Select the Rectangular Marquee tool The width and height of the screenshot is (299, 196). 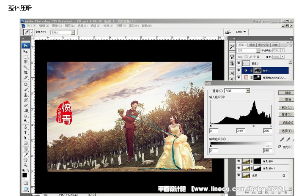(x=25, y=57)
